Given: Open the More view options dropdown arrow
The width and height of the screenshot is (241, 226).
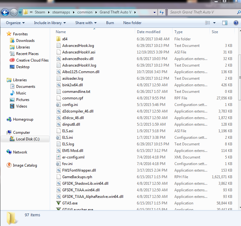Looking at the screenshot, I should click(214, 23).
